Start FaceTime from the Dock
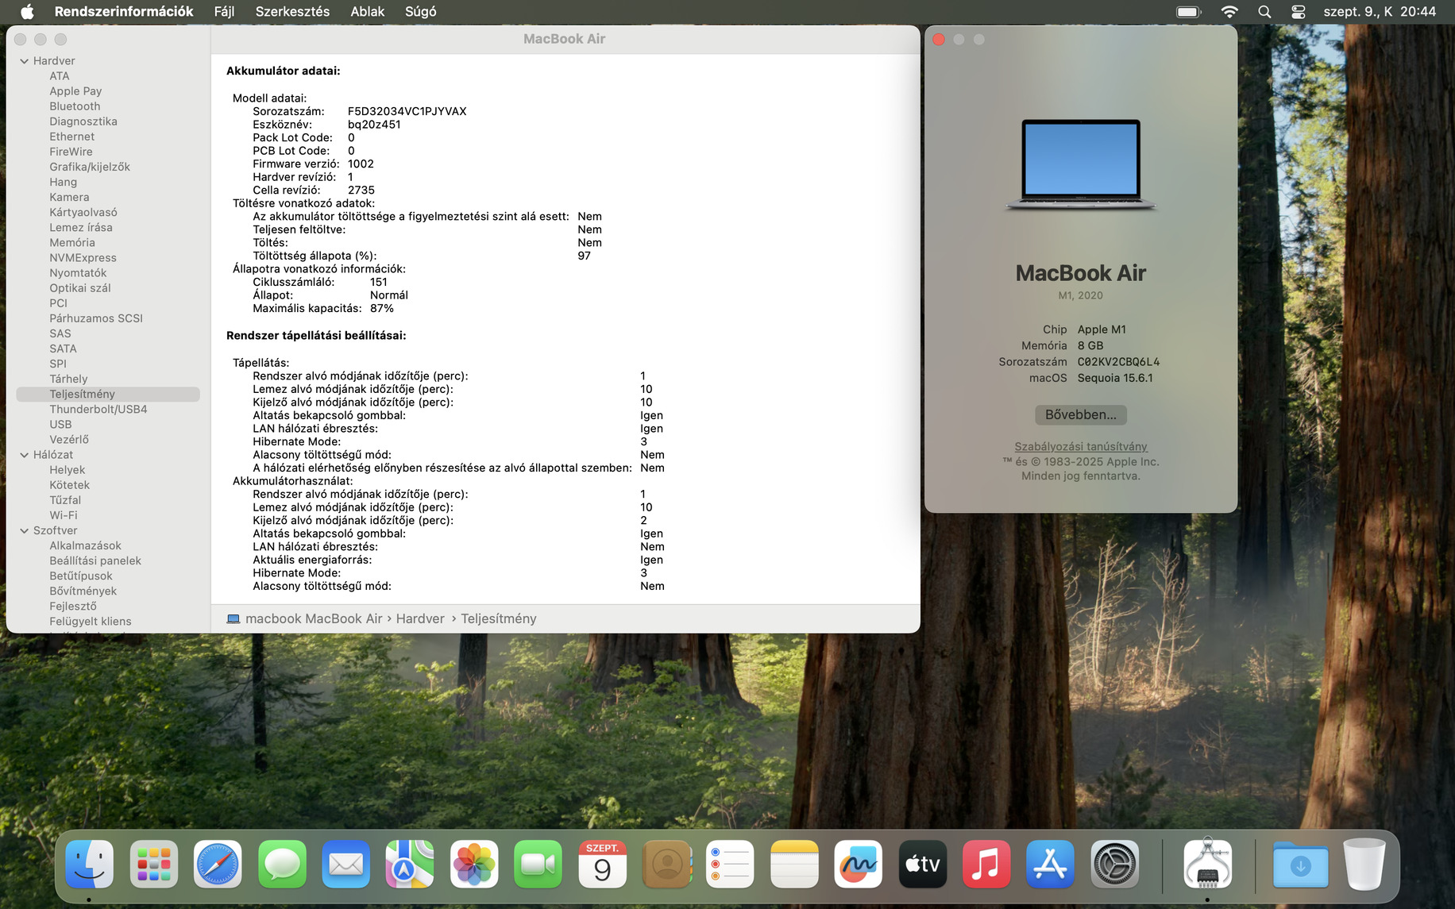1455x909 pixels. point(538,864)
